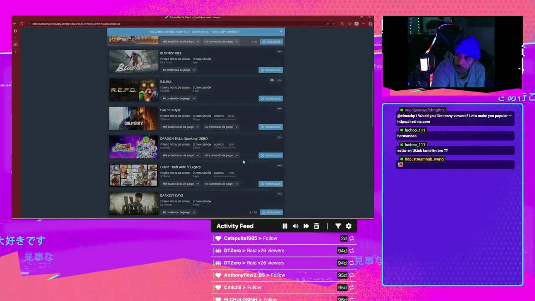Open a new tab with plus icon
The width and height of the screenshot is (535, 301).
(x=15, y=52)
